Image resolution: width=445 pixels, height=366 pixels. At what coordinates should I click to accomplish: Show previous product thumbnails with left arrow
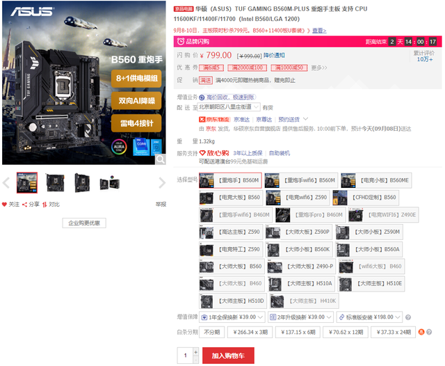tap(6, 183)
